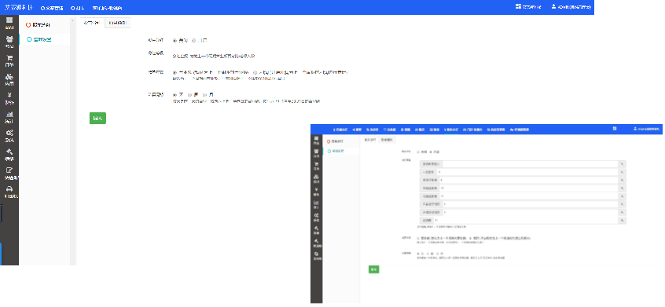Open the bar chart statistics icon in larger window

[9, 114]
